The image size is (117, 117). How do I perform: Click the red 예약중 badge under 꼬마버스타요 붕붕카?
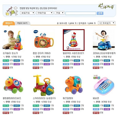(96, 68)
